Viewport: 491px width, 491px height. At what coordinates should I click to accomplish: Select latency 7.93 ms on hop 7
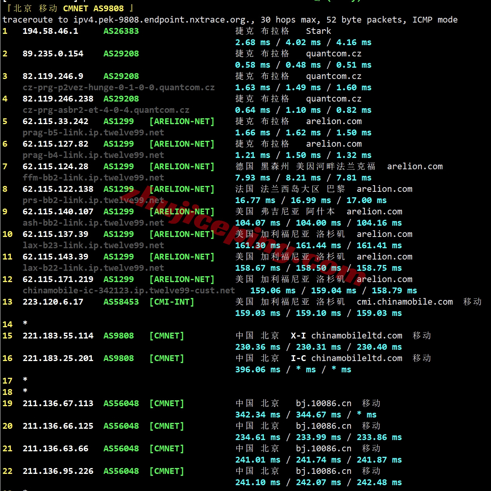coord(253,178)
